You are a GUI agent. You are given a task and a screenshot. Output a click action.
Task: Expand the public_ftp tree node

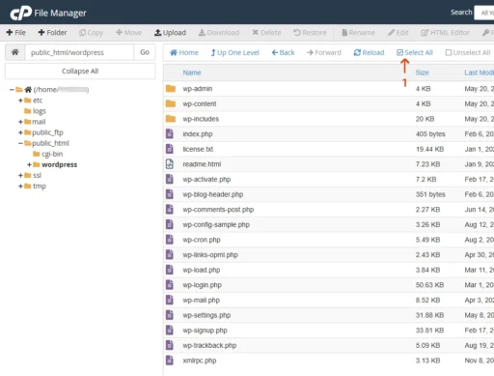click(20, 132)
